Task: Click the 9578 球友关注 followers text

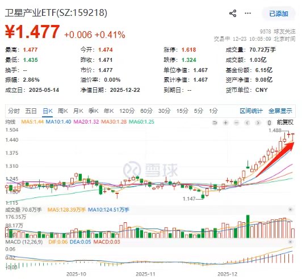Action: pos(278,31)
